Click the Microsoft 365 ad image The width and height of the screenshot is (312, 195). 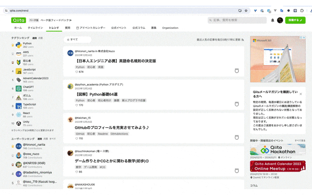click(278, 59)
